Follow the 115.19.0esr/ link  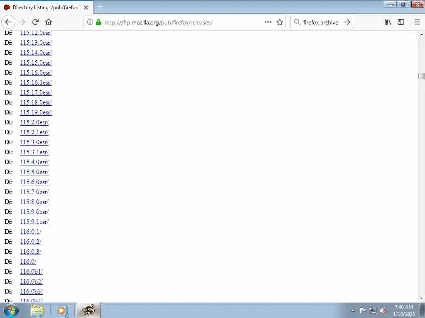coord(36,112)
